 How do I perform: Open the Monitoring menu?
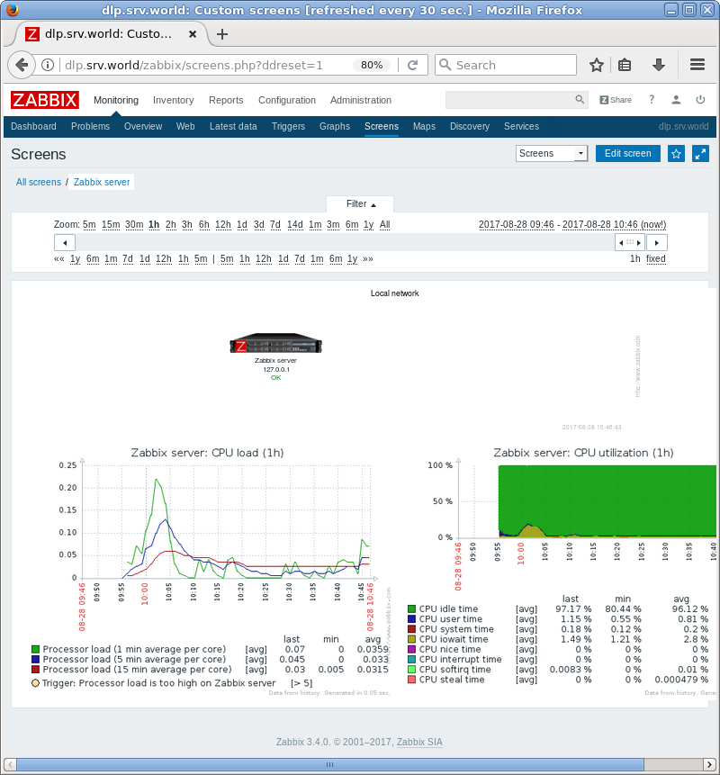pos(116,100)
